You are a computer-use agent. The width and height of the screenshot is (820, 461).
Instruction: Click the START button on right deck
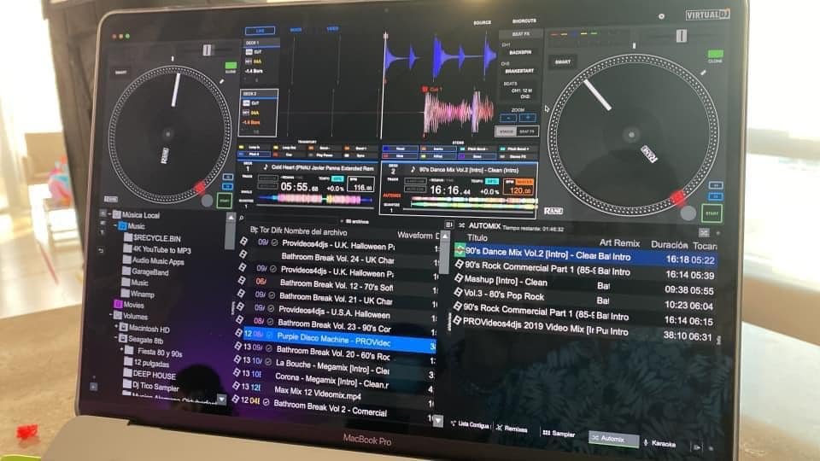[712, 213]
